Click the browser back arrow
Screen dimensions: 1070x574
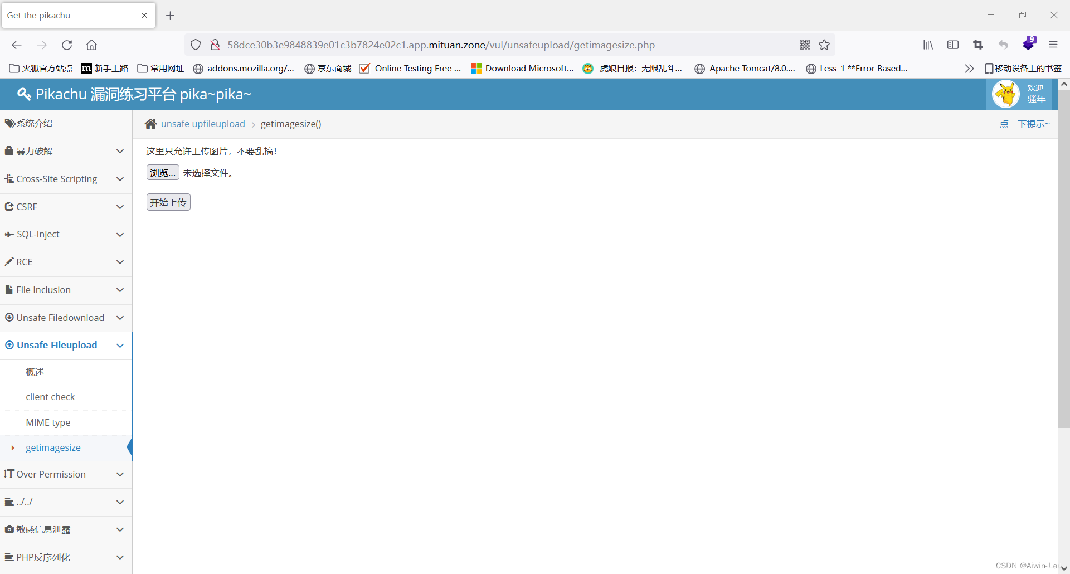pyautogui.click(x=17, y=45)
